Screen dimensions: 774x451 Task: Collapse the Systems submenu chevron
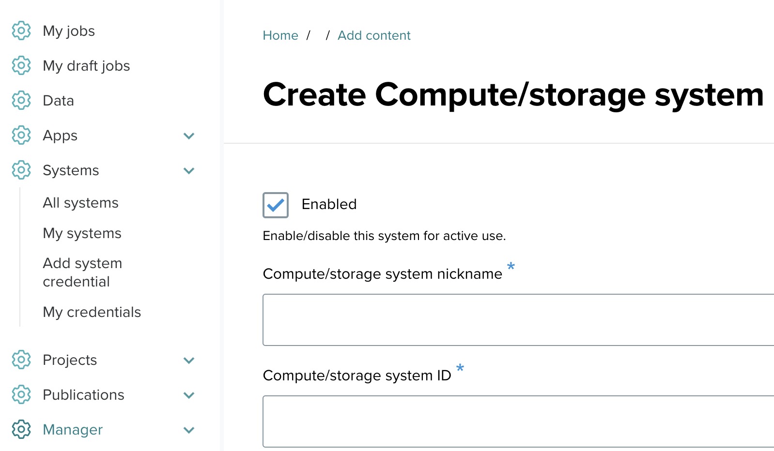189,171
